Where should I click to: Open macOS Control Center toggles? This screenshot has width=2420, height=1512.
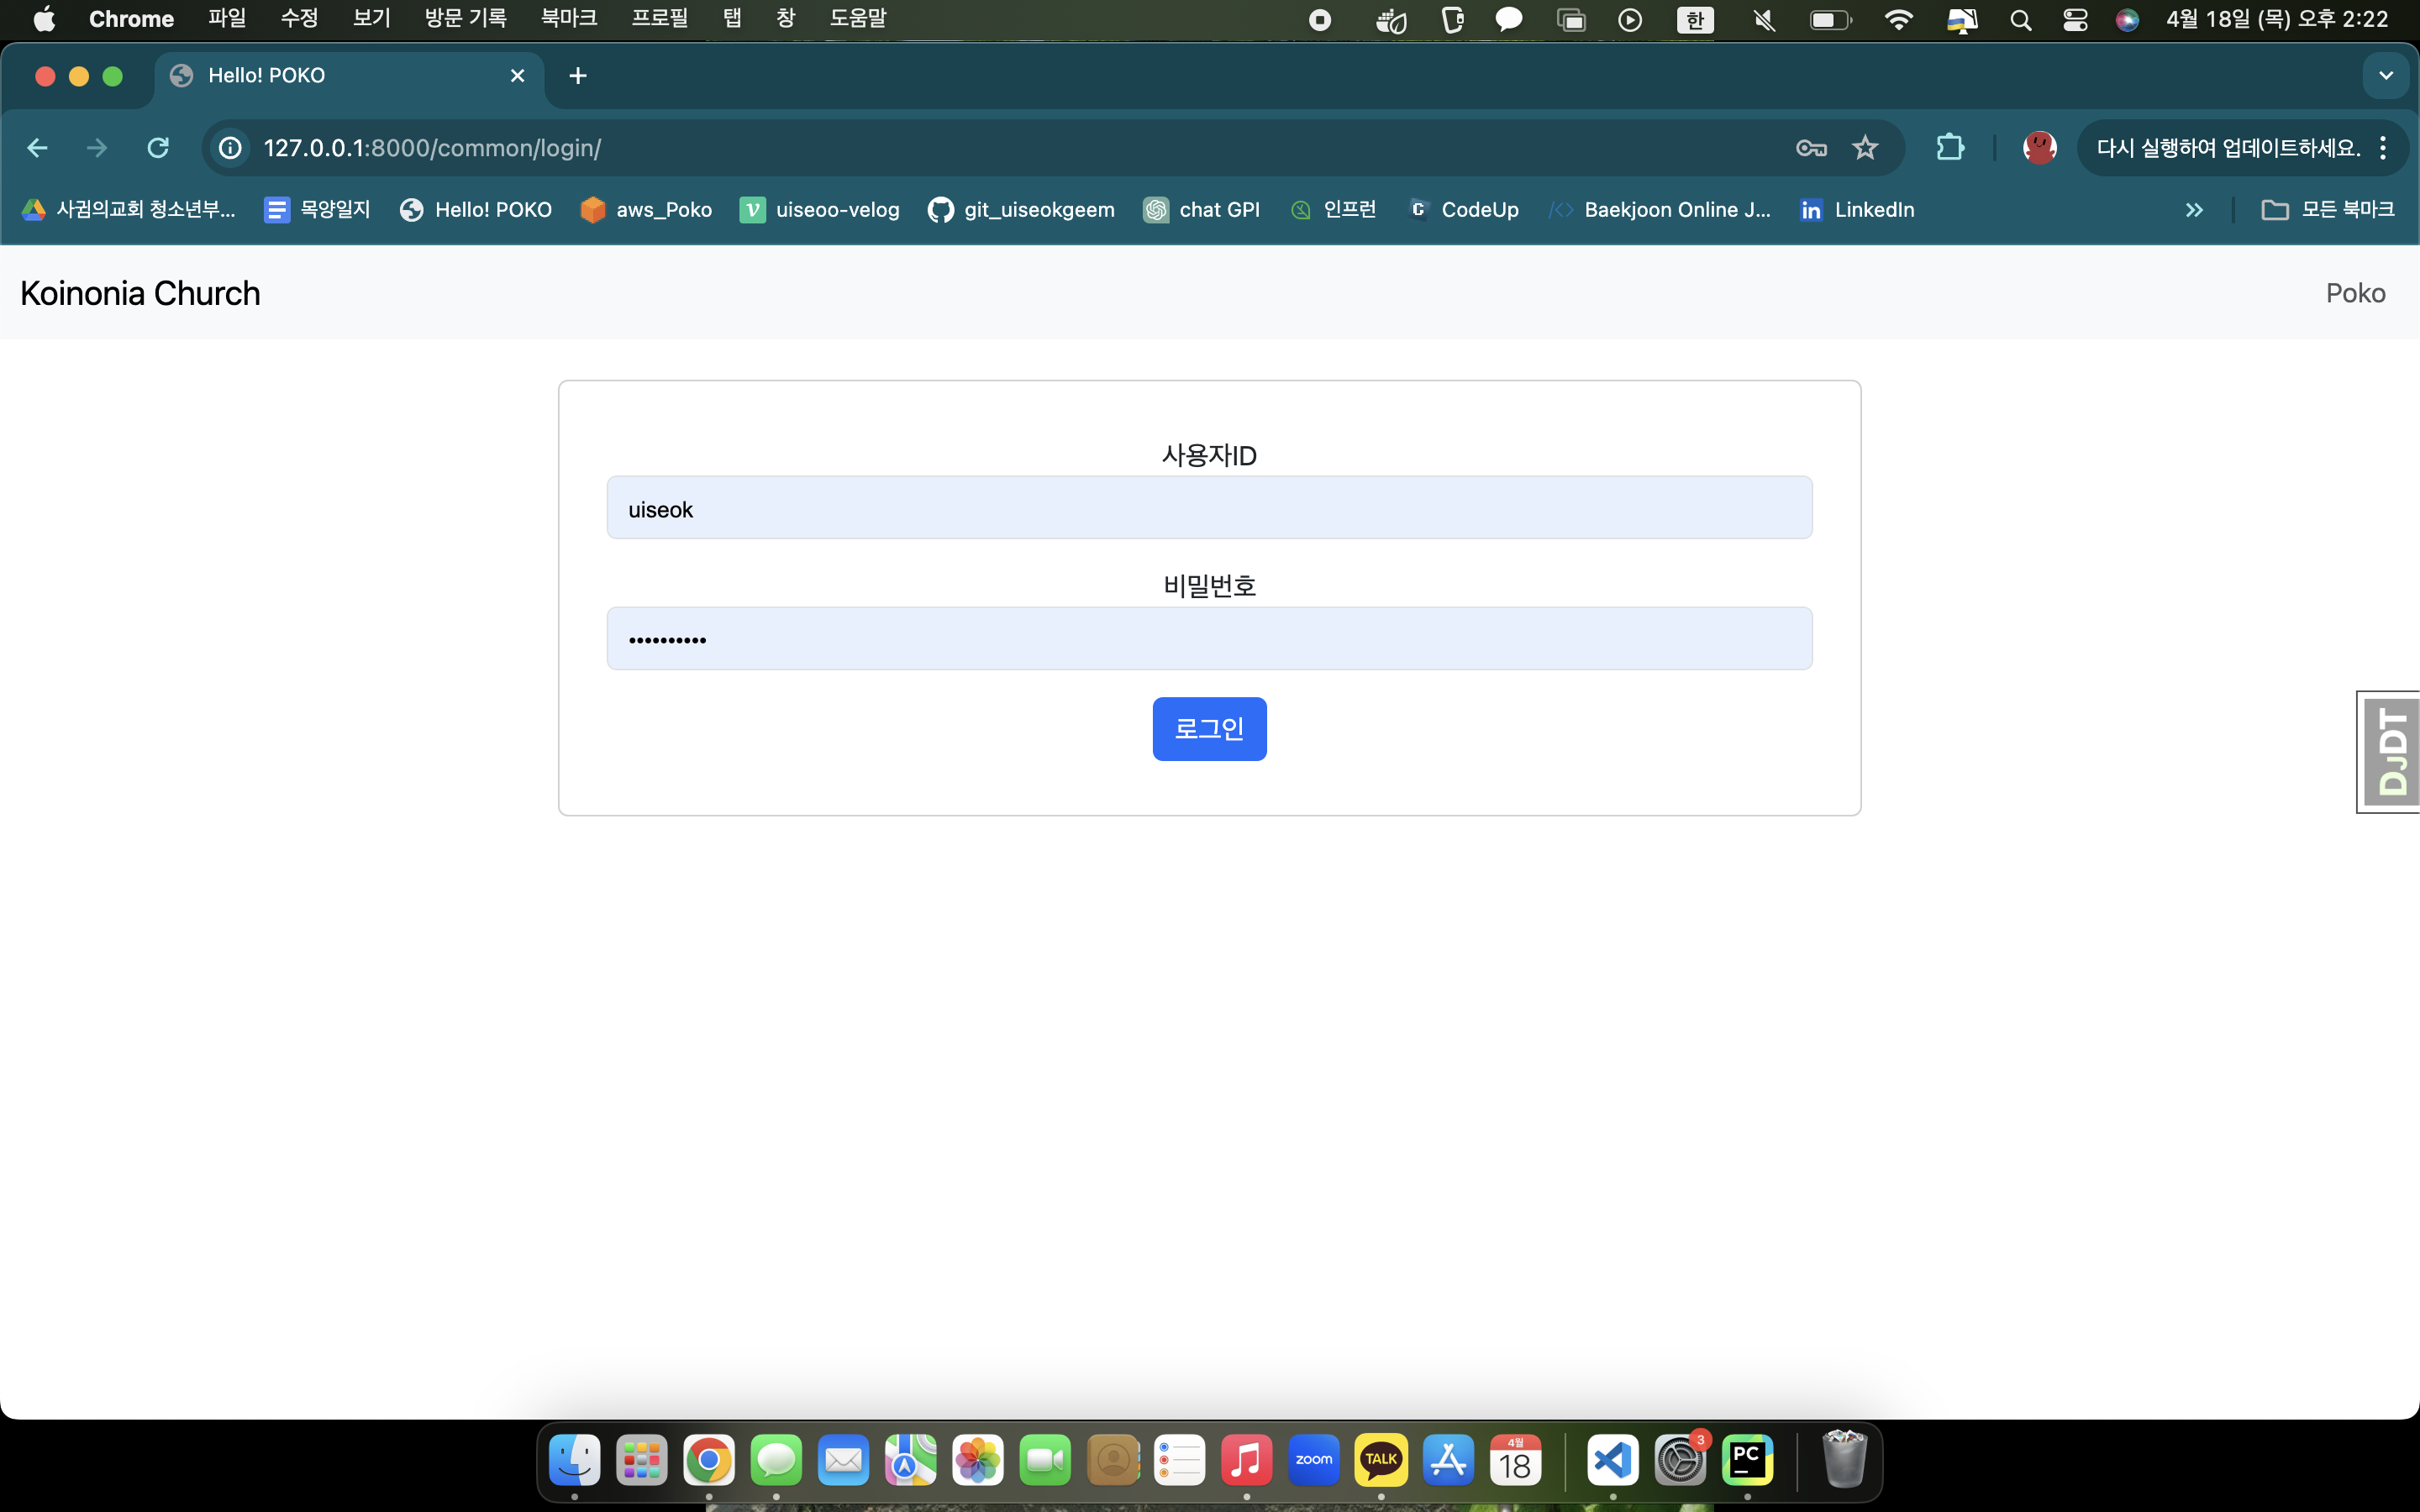point(2075,20)
